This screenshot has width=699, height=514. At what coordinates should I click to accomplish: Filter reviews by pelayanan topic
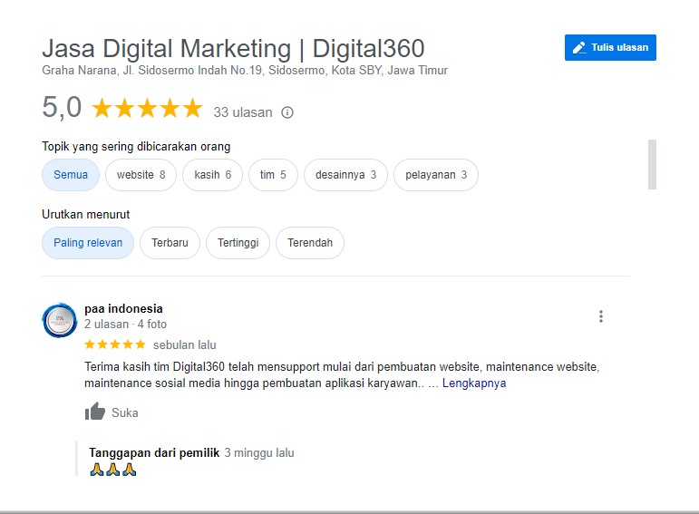pos(436,175)
